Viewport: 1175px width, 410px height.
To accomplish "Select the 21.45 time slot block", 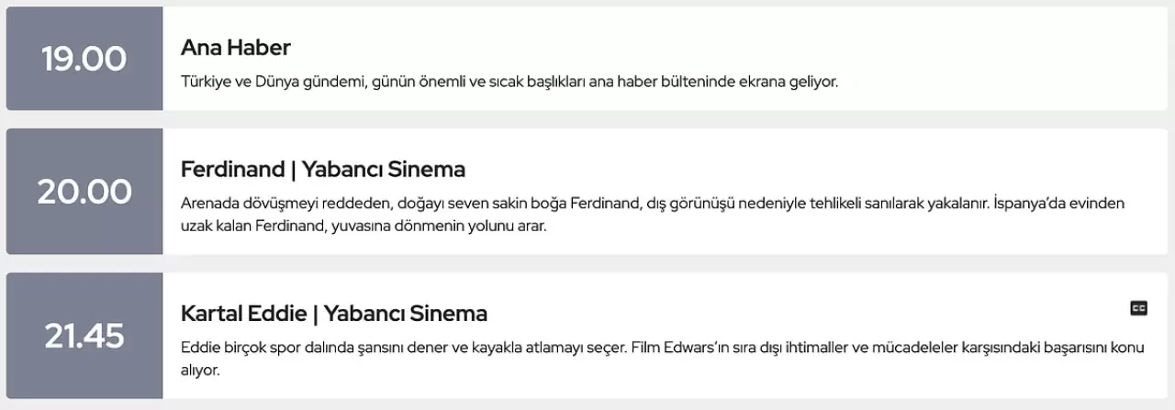I will [84, 336].
